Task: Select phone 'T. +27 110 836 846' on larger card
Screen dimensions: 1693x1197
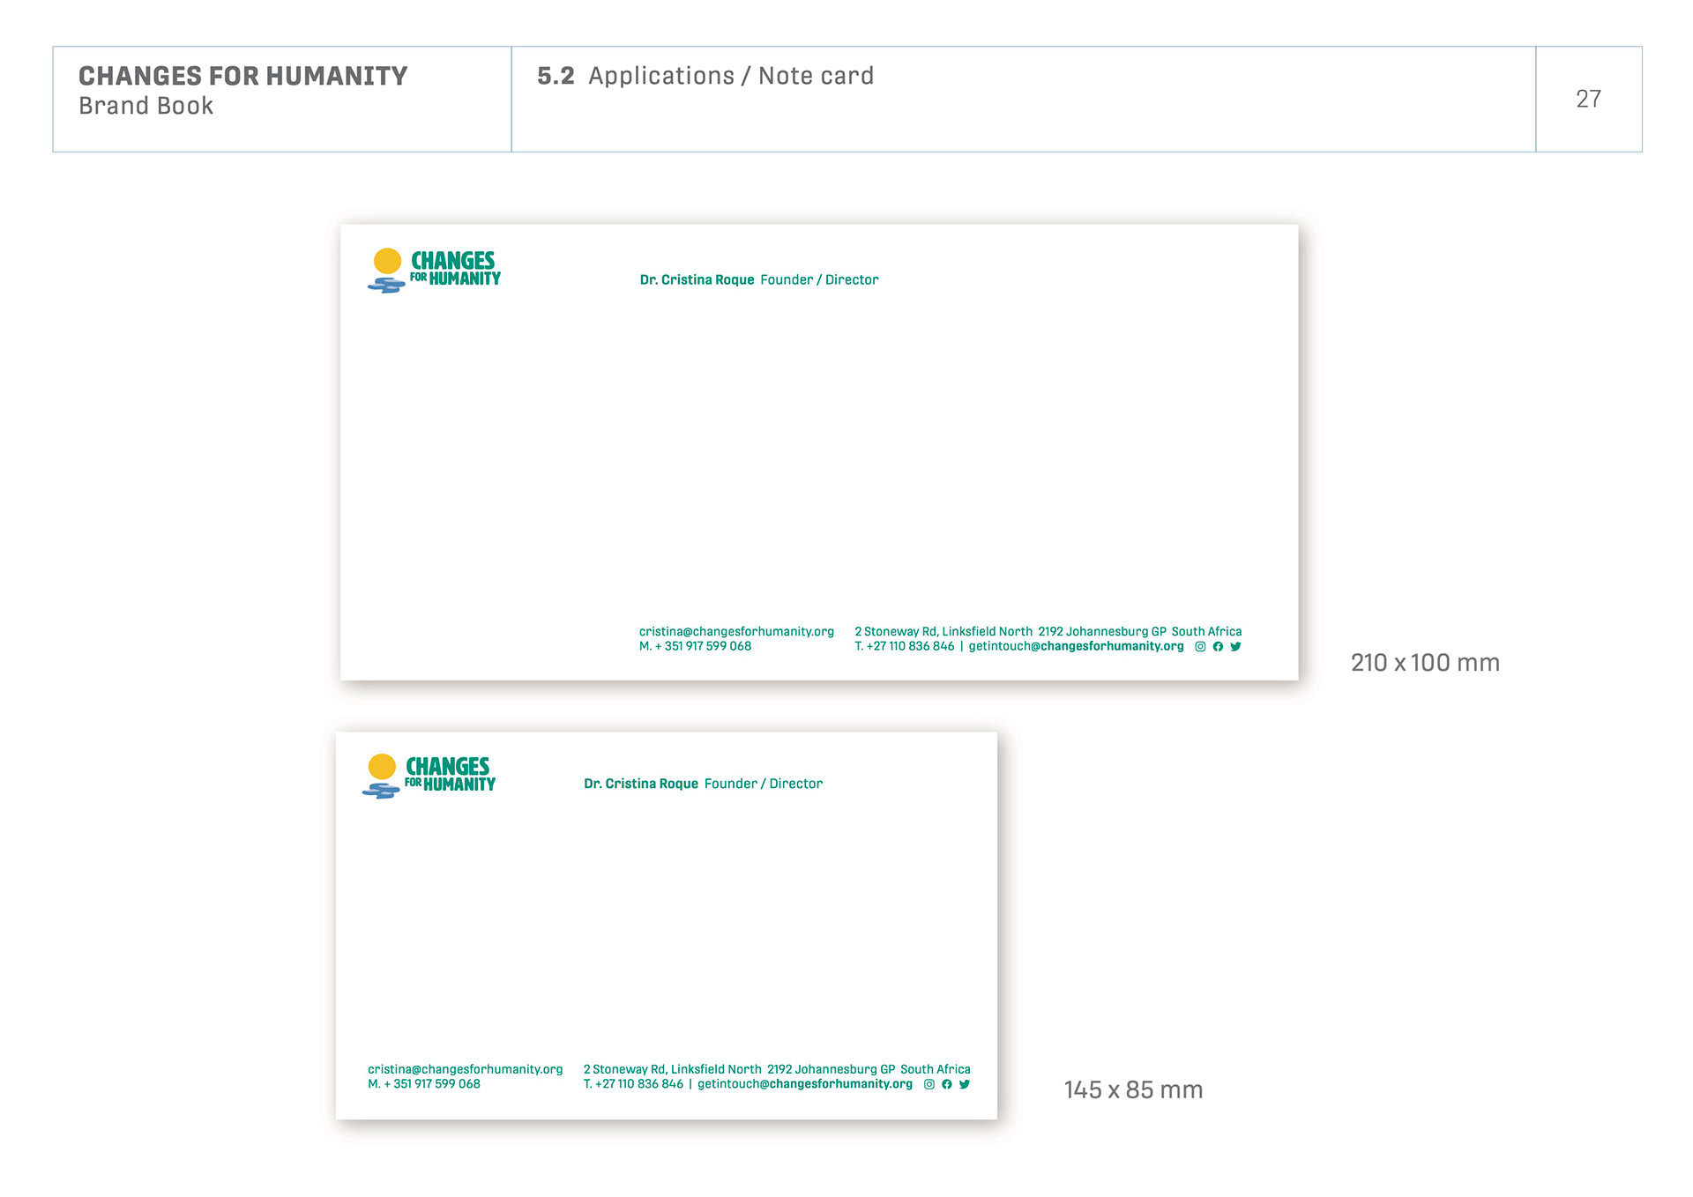Action: click(x=905, y=647)
